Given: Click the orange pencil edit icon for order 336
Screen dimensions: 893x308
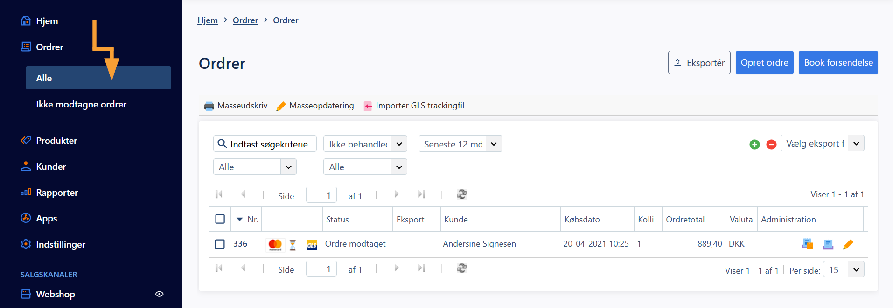Looking at the screenshot, I should pos(848,244).
